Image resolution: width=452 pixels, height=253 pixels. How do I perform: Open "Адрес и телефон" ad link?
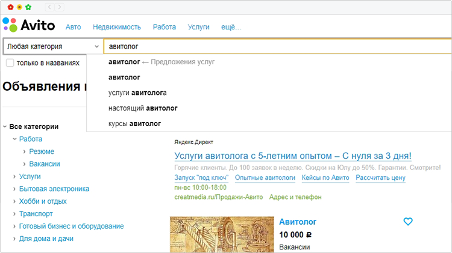(295, 197)
